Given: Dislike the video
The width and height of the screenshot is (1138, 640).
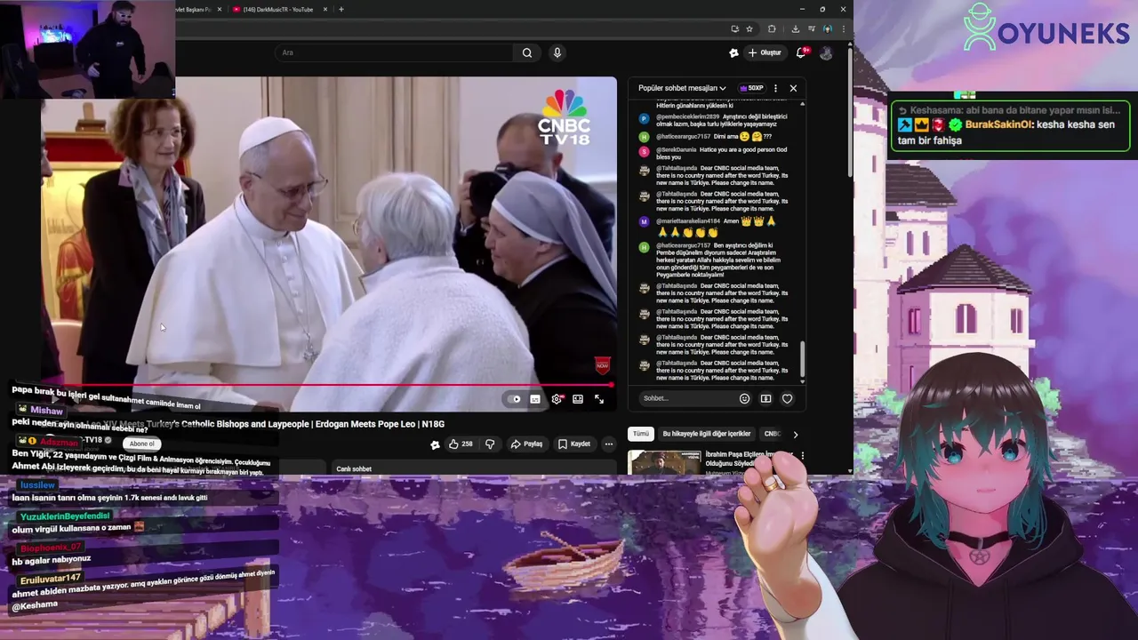Looking at the screenshot, I should click(x=489, y=444).
